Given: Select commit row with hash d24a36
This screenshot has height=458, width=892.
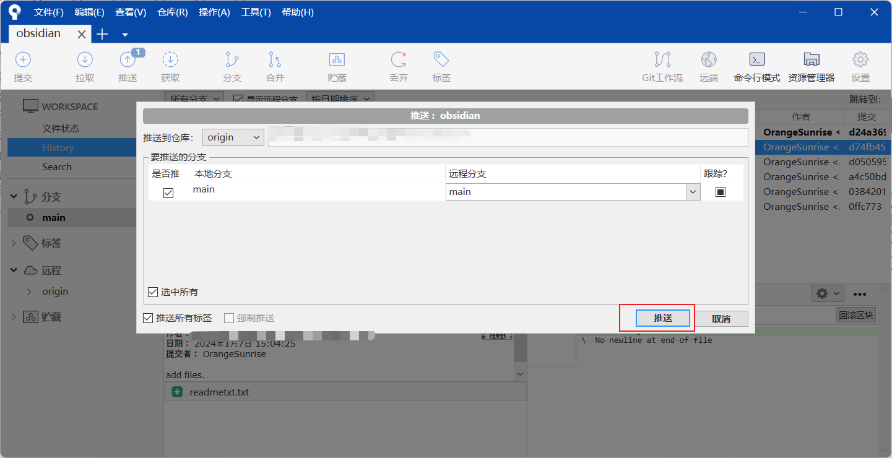Looking at the screenshot, I should pyautogui.click(x=823, y=132).
